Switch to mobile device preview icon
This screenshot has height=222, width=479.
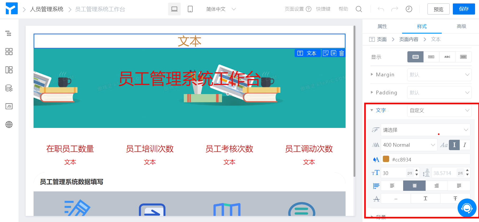tap(190, 9)
